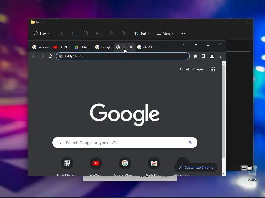Click Chrome page scrollbar down arrow

224,173
